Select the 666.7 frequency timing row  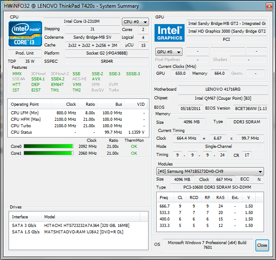coord(210,206)
